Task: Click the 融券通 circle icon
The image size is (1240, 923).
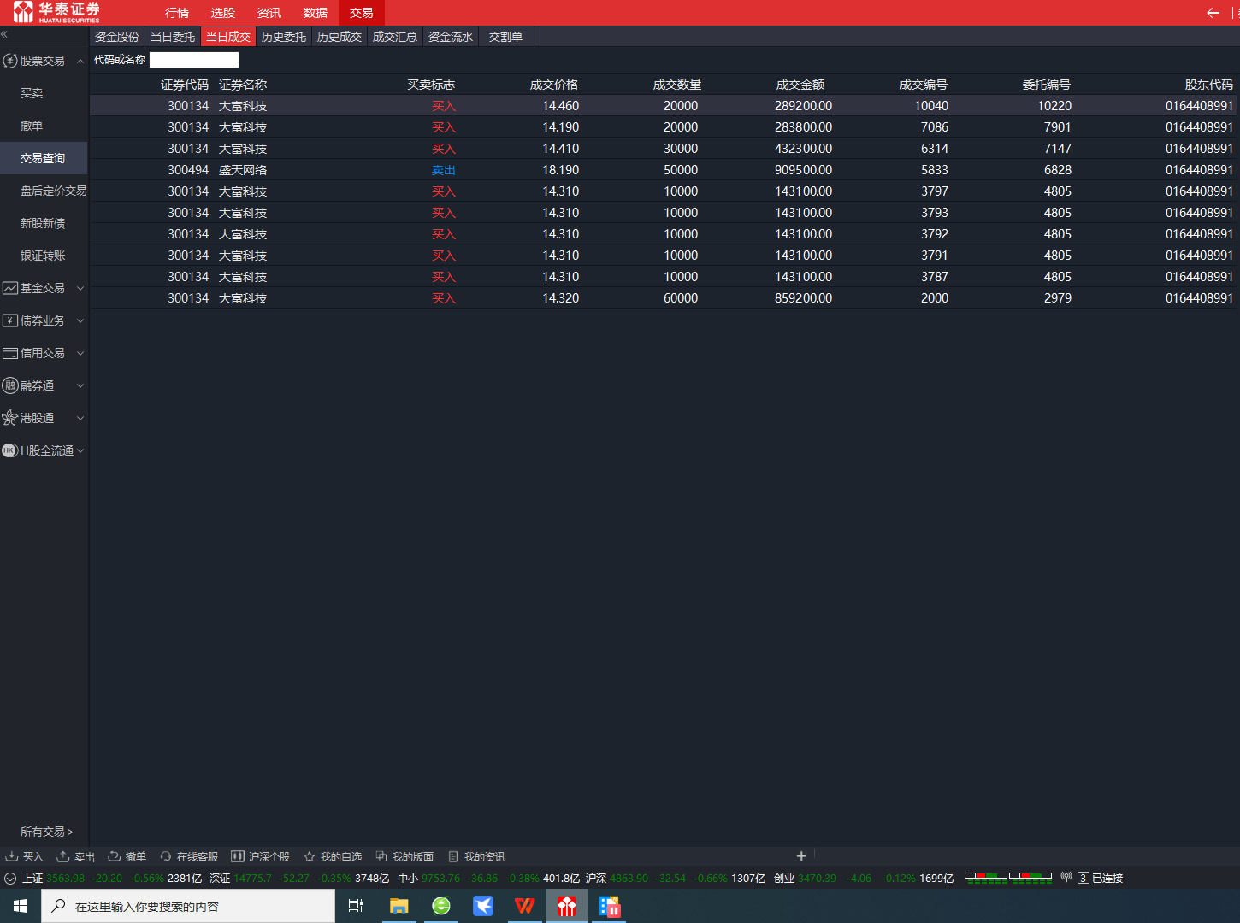Action: (x=10, y=385)
